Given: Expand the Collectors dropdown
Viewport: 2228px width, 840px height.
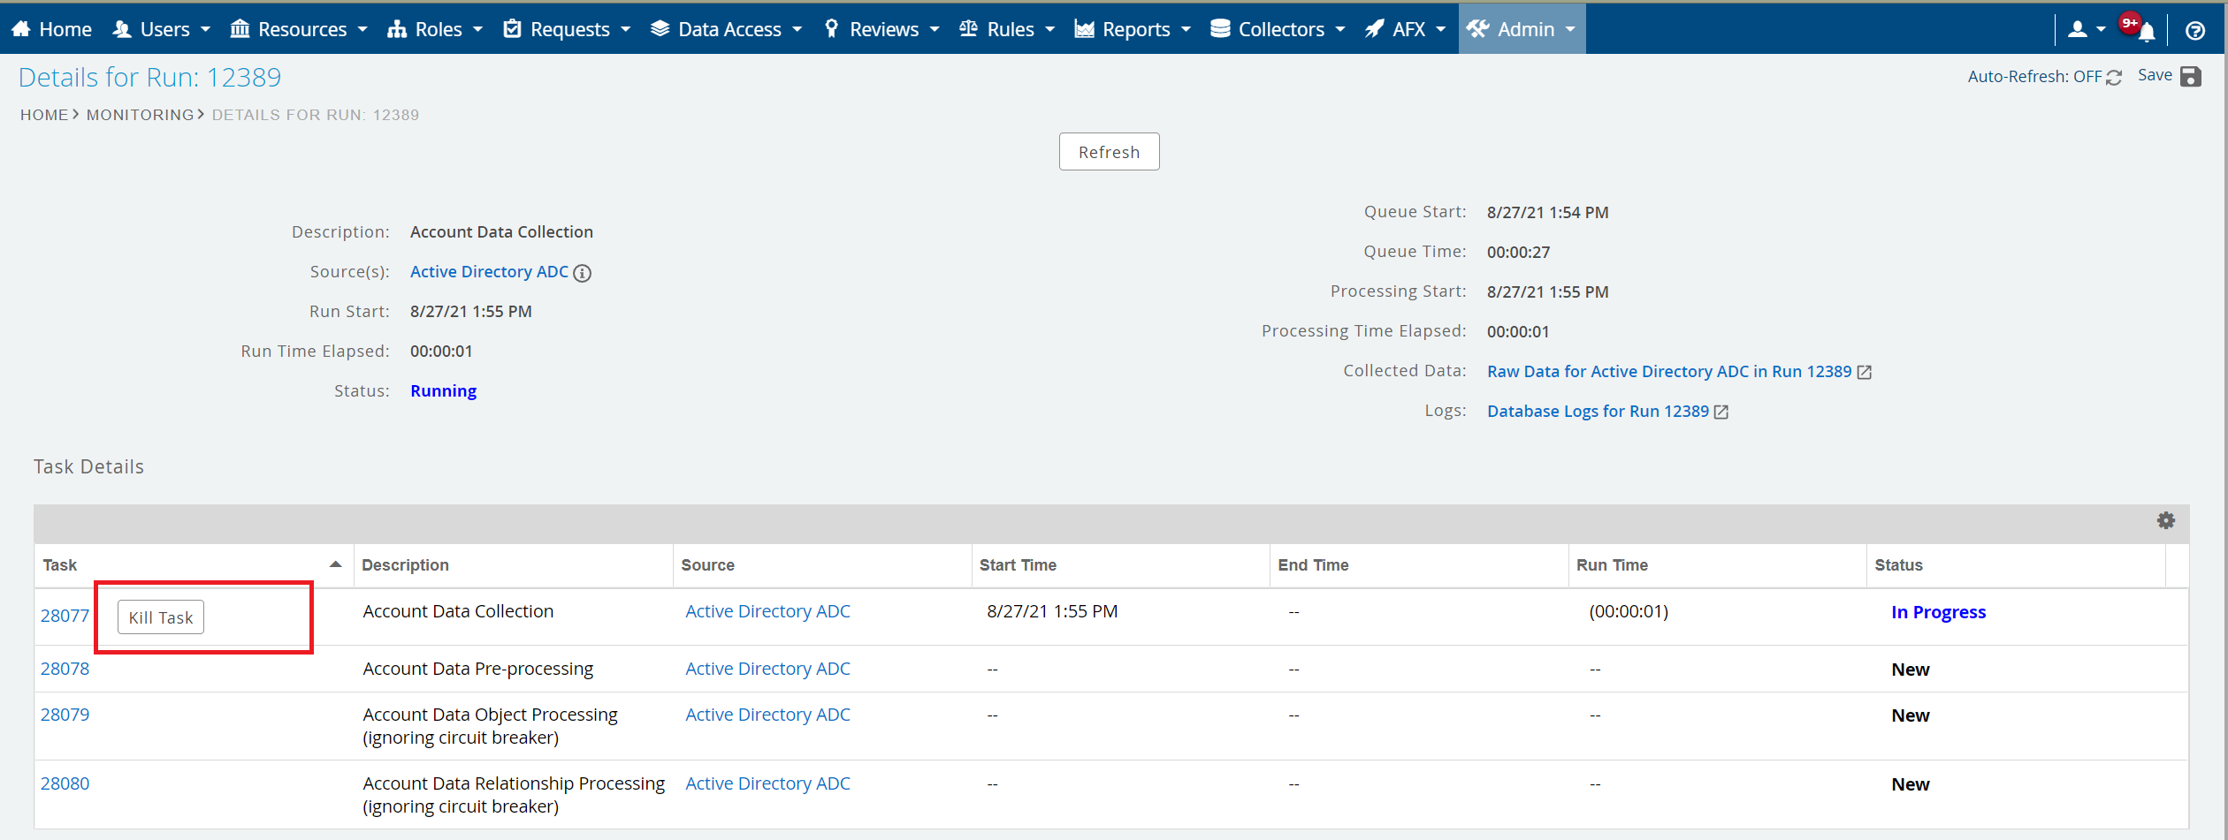Looking at the screenshot, I should click(x=1278, y=28).
